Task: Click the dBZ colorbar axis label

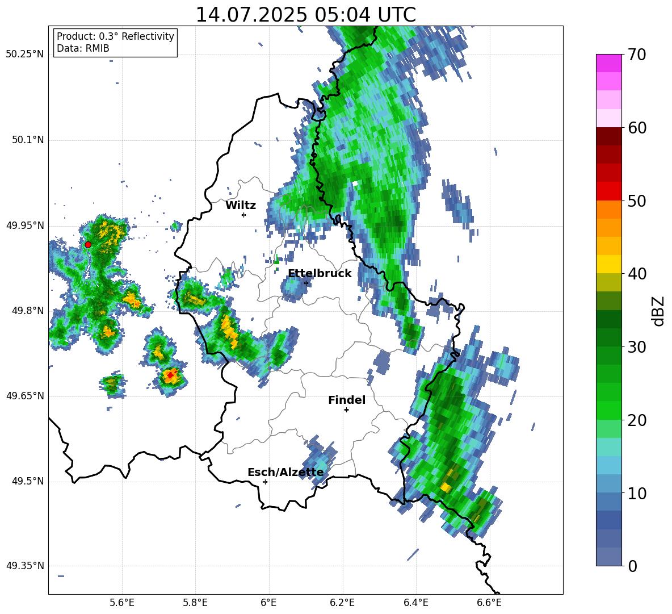Action: tap(658, 311)
